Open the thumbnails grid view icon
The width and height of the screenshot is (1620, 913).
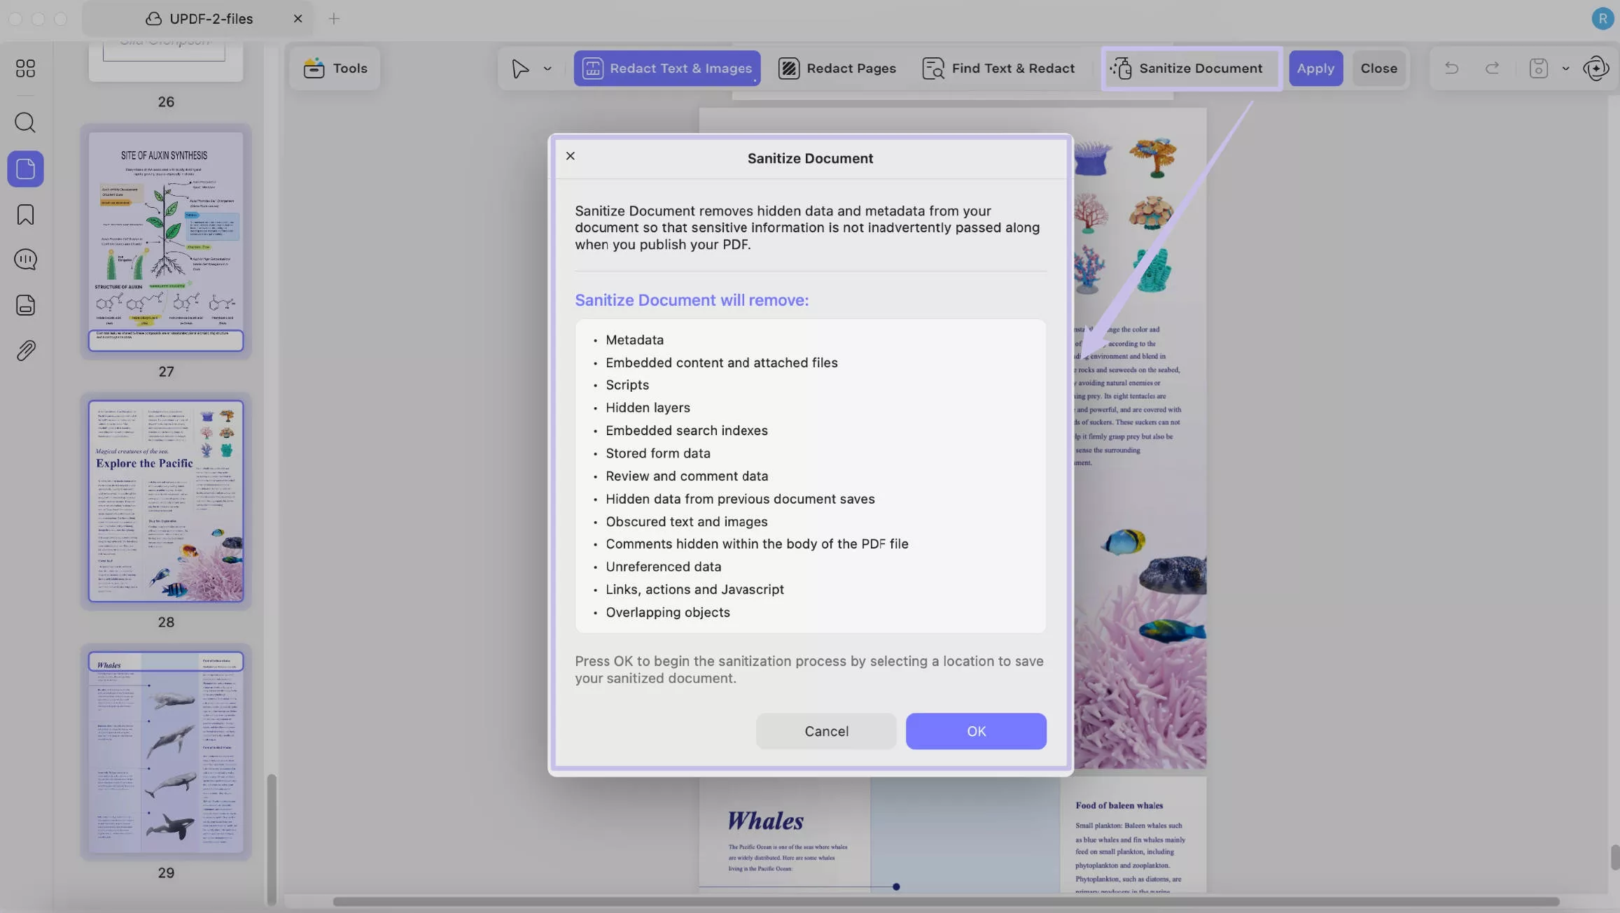[x=25, y=68]
